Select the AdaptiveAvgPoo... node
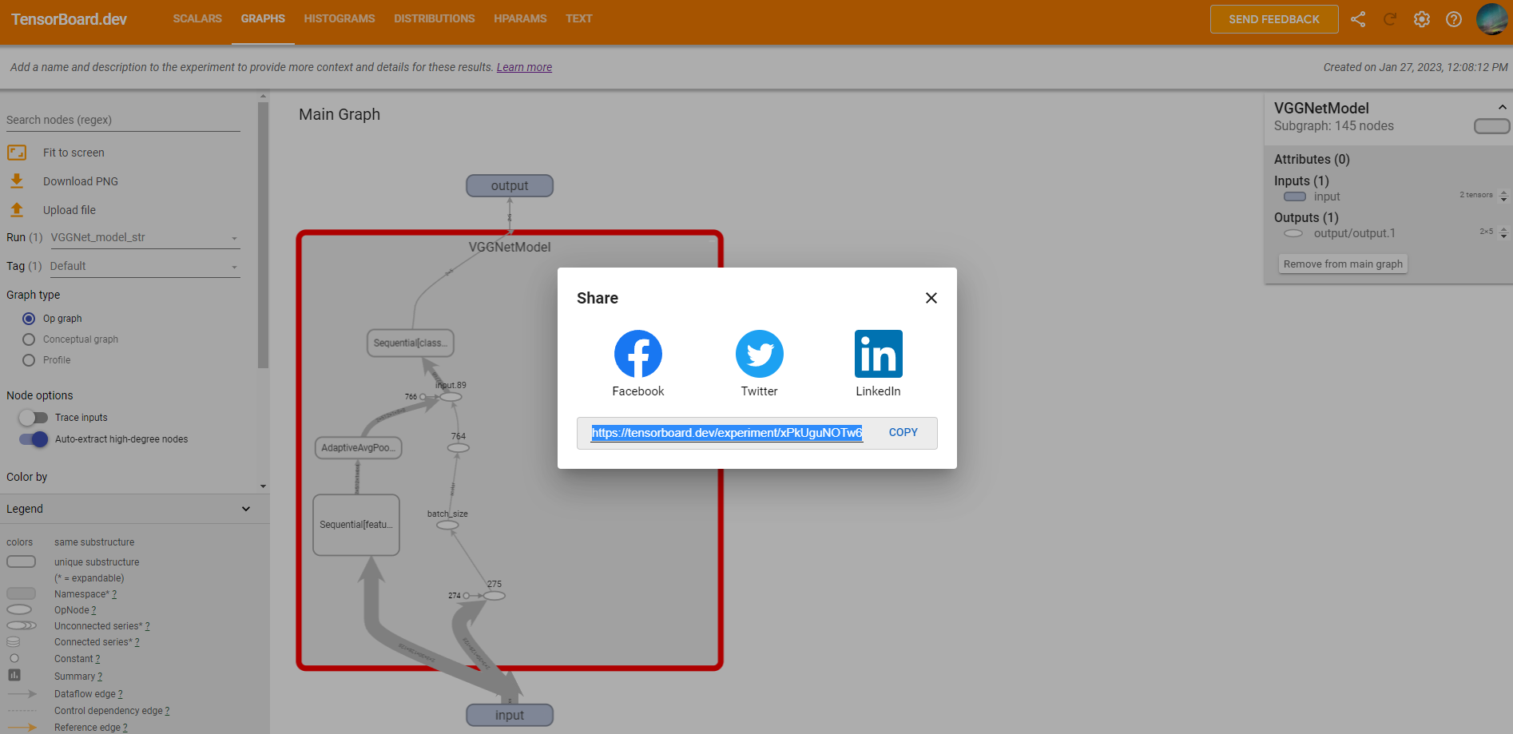Viewport: 1513px width, 734px height. (x=358, y=447)
